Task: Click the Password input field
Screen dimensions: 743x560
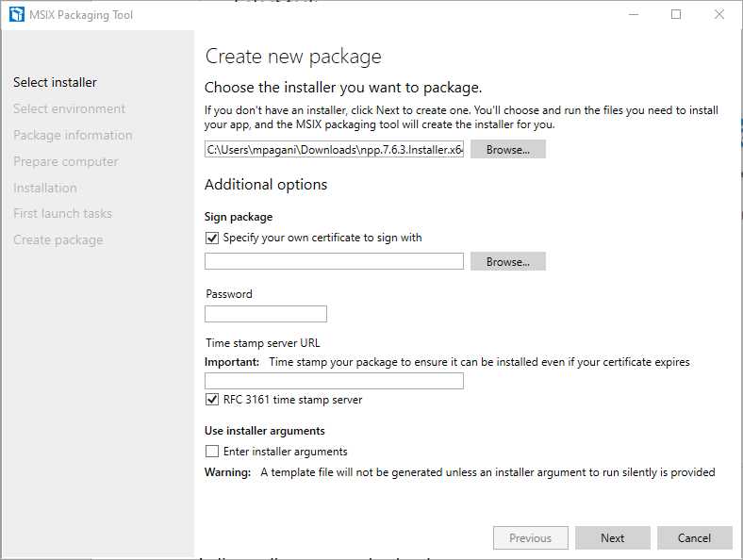Action: click(x=266, y=314)
